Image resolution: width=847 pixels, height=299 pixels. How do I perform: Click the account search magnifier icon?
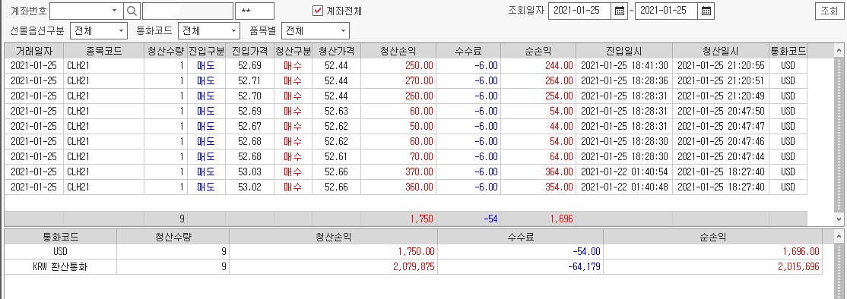pos(132,11)
